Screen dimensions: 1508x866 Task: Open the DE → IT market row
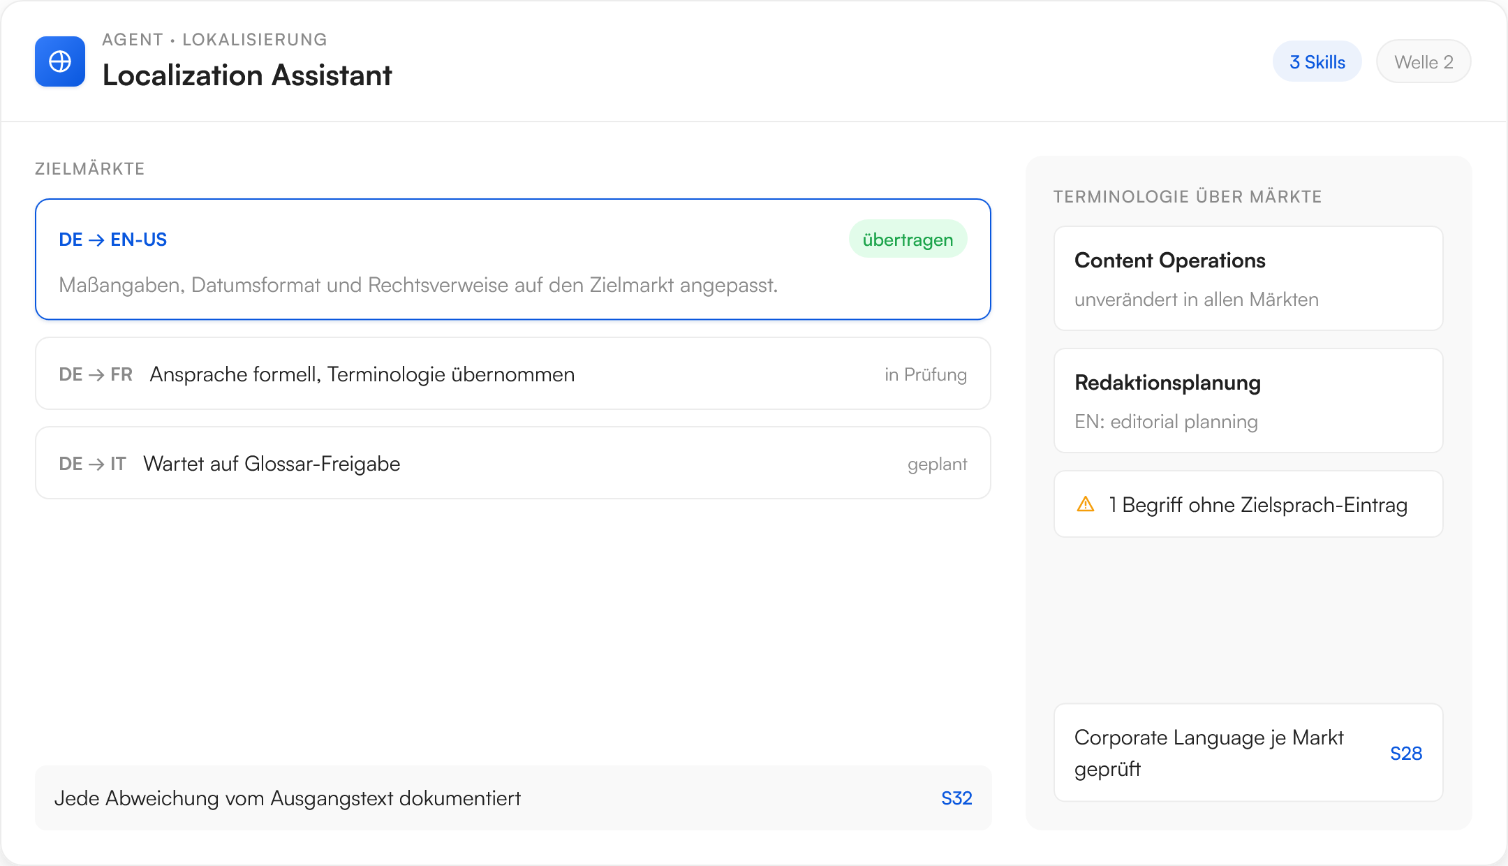(x=513, y=463)
